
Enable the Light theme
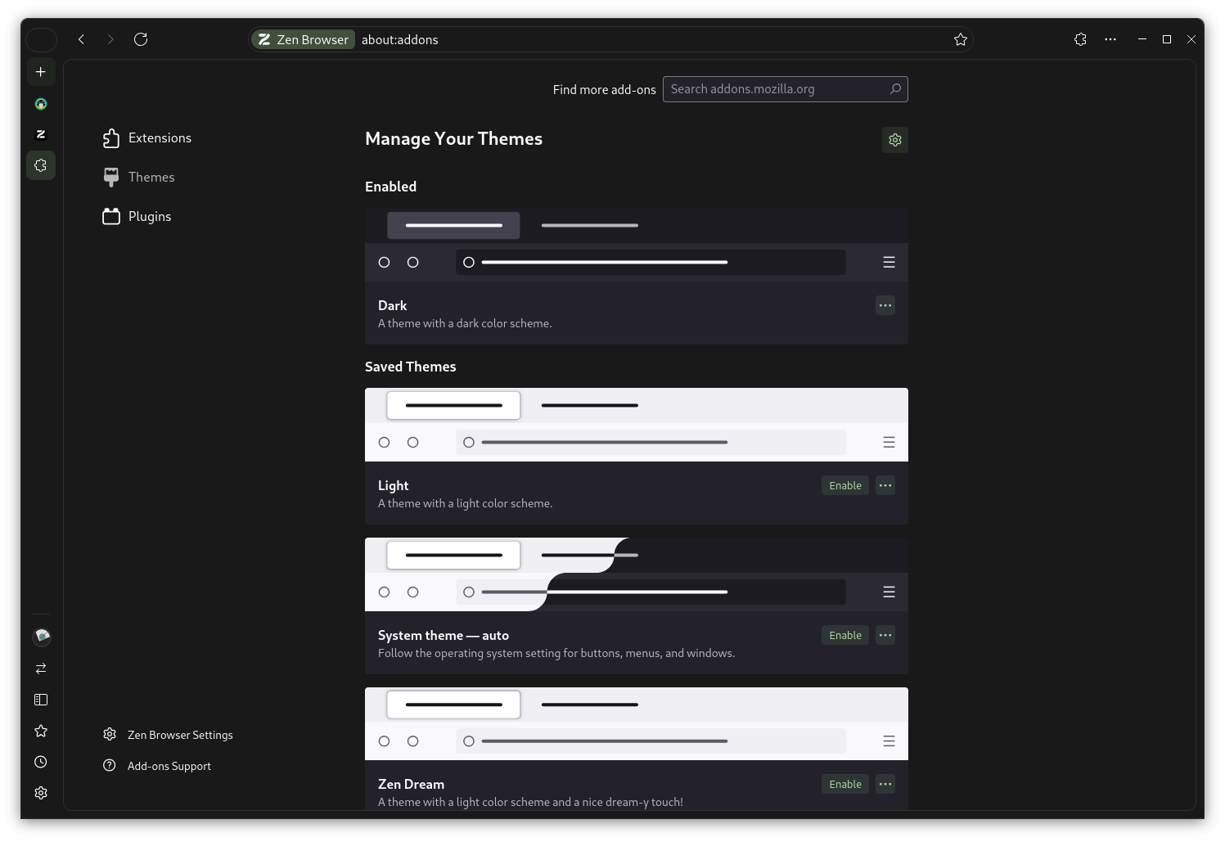(844, 485)
